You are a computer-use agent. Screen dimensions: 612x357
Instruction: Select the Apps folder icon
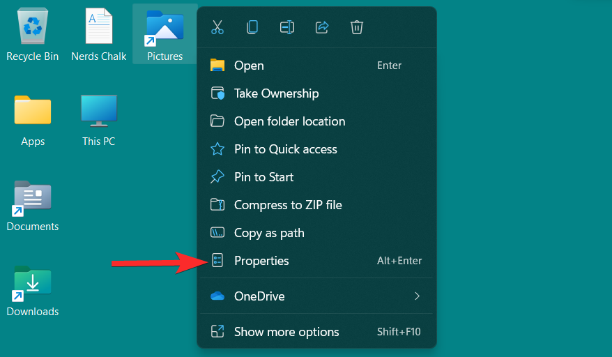pos(33,110)
